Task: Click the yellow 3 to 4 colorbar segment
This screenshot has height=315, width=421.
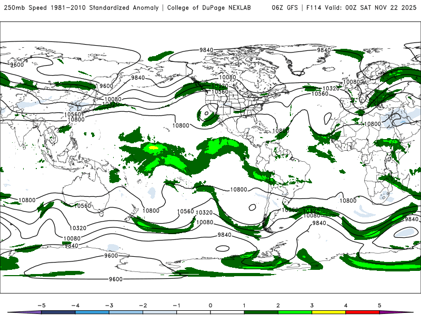Action: [x=328, y=312]
